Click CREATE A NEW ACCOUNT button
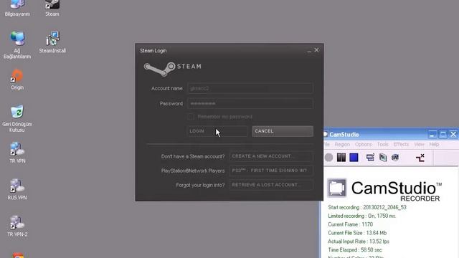Screen dimensions: 459x258 [x=271, y=156]
